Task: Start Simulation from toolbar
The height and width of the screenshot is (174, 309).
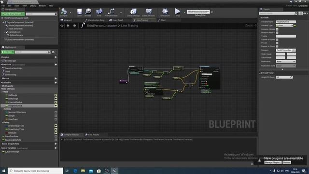Action: (x=165, y=12)
